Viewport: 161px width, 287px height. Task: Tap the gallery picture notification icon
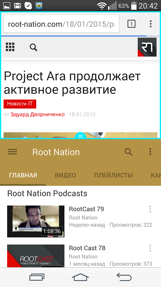[7, 6]
